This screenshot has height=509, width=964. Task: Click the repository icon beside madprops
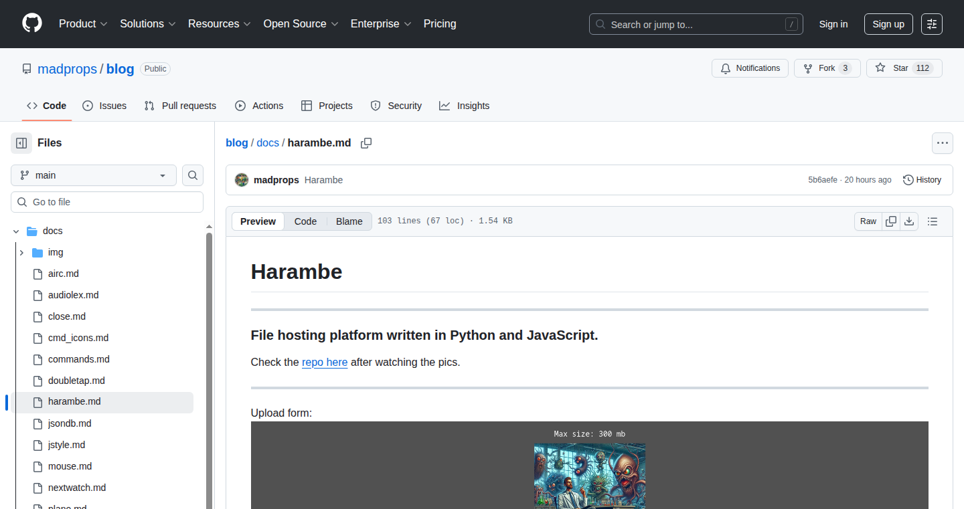click(x=27, y=69)
